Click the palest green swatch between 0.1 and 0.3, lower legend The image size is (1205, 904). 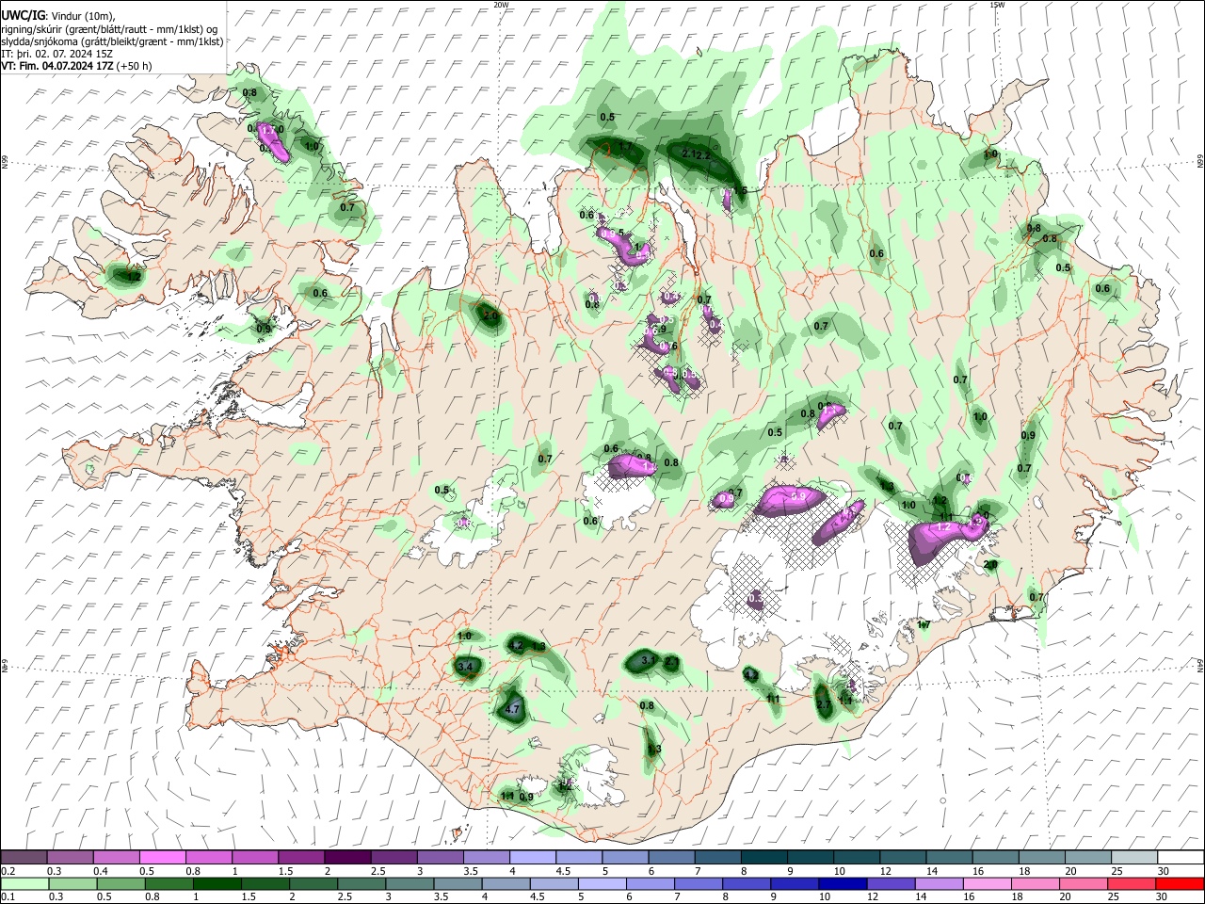click(24, 883)
